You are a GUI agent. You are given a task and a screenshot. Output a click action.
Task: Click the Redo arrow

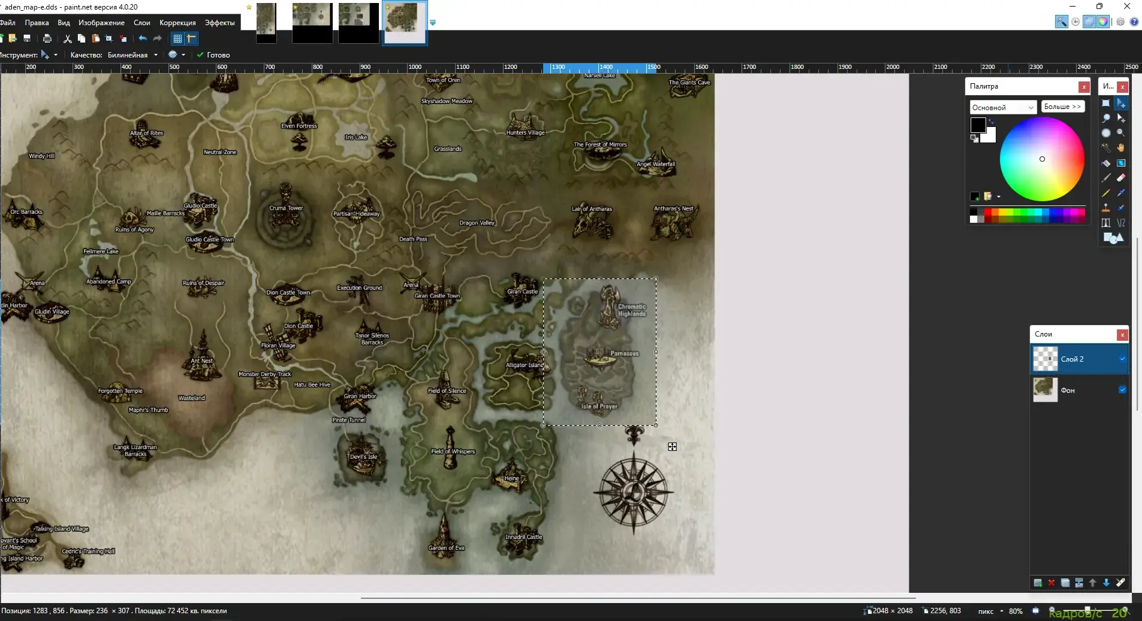tap(158, 38)
